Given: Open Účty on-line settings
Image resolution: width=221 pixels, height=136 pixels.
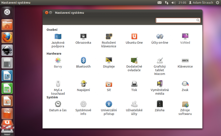Looking at the screenshot, I should click(160, 39).
